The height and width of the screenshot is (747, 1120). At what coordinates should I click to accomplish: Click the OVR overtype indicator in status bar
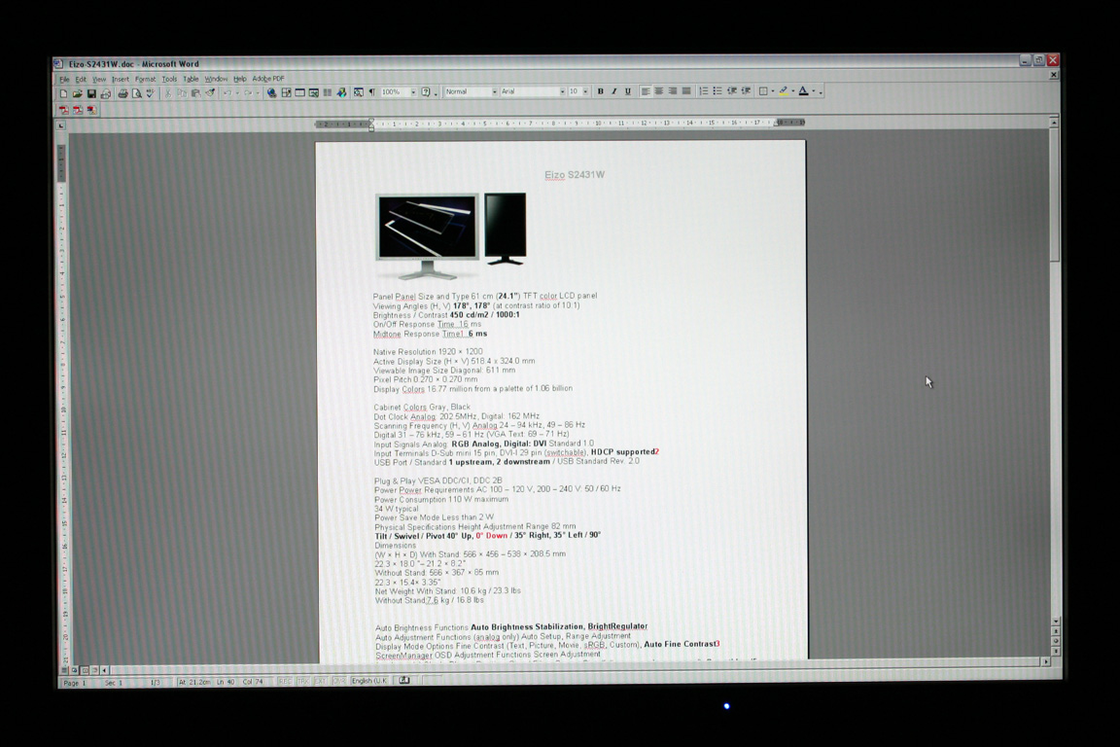[338, 681]
